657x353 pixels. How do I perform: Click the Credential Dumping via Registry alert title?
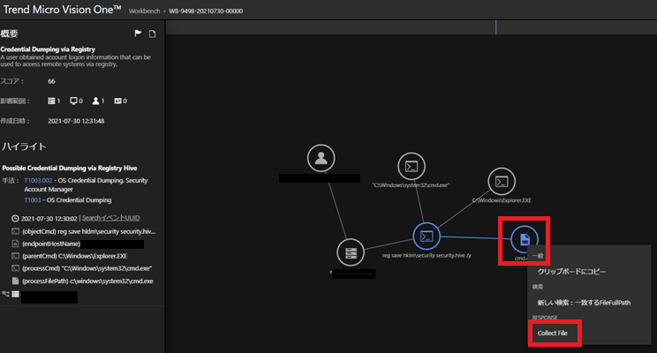coord(48,49)
